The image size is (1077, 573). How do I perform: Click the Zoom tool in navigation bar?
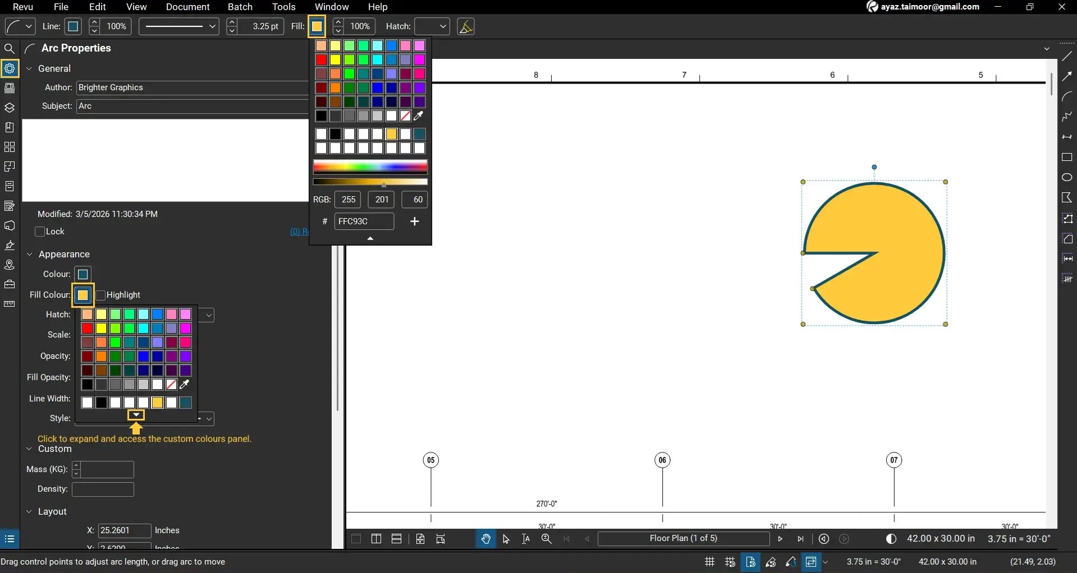(546, 539)
